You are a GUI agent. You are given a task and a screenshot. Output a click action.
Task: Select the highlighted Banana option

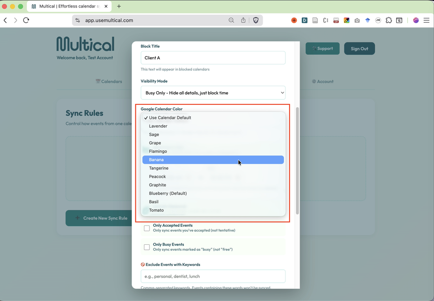213,160
